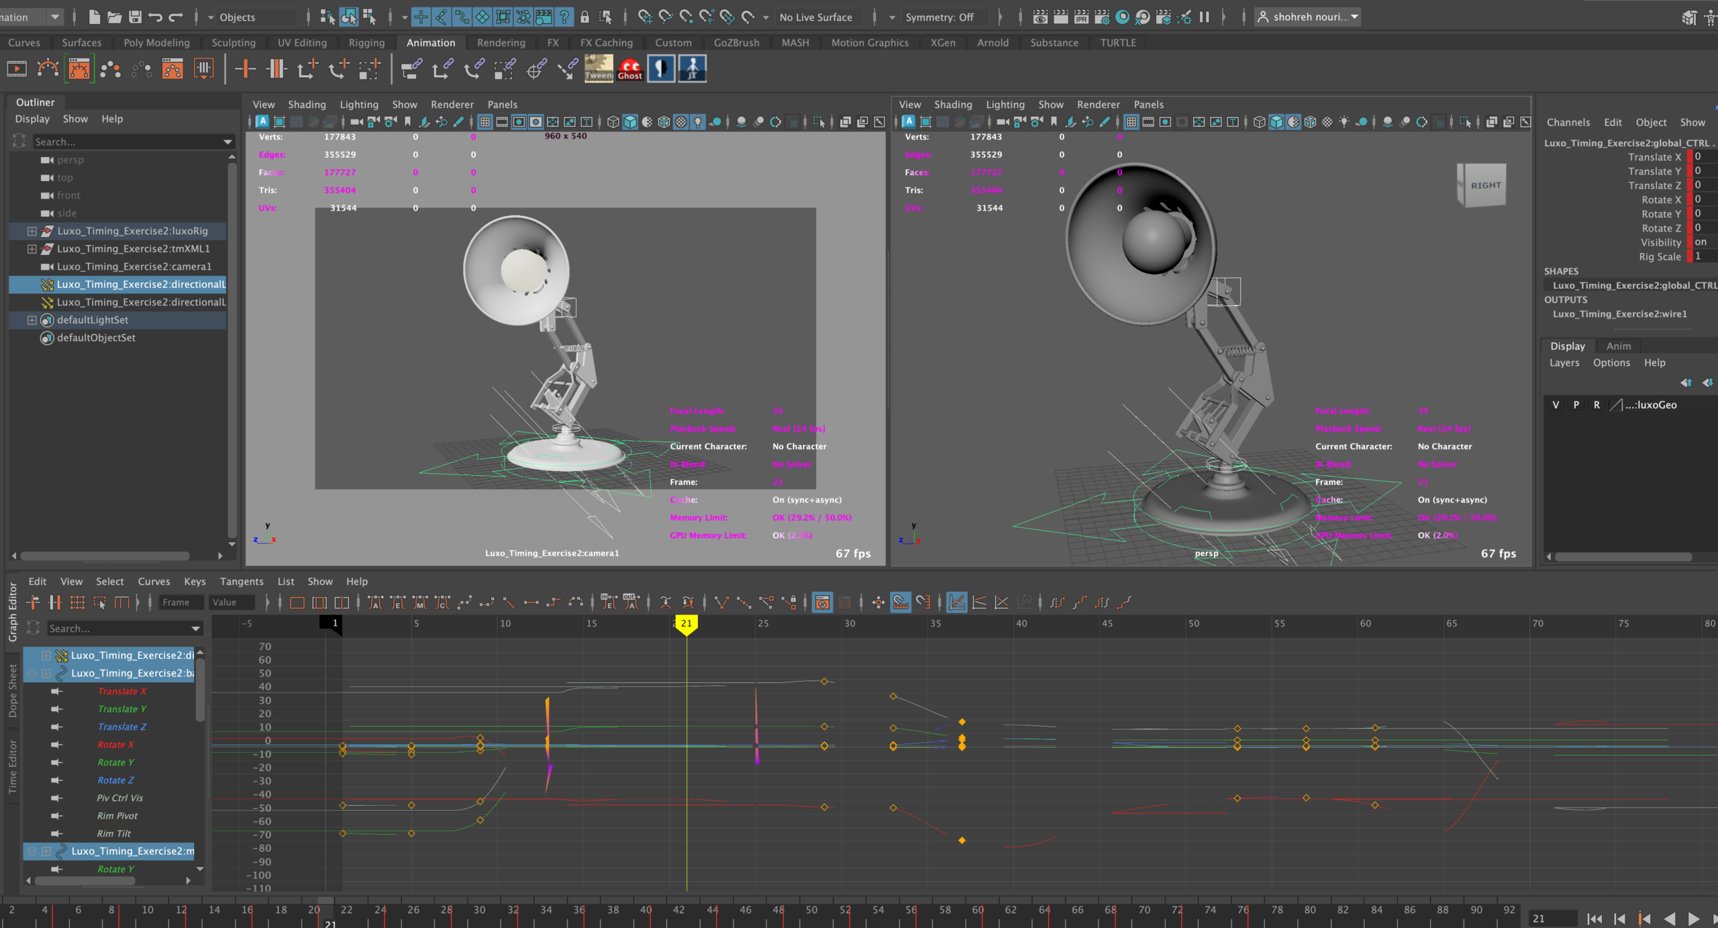Switch to the Anim layer tab
The width and height of the screenshot is (1718, 928).
click(1618, 346)
